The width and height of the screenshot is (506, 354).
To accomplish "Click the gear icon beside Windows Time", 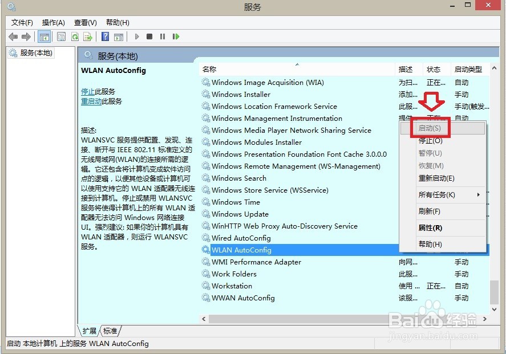I will pos(206,202).
